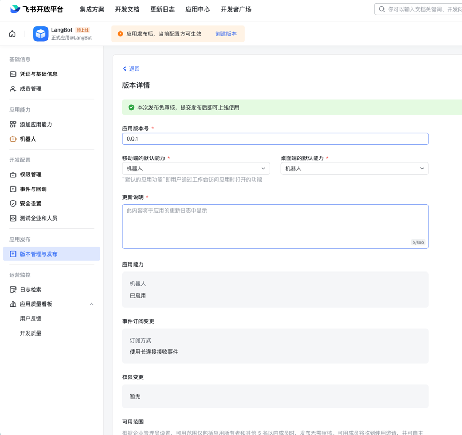This screenshot has height=435, width=462.
Task: Open 集成方案 top menu
Action: (x=92, y=10)
